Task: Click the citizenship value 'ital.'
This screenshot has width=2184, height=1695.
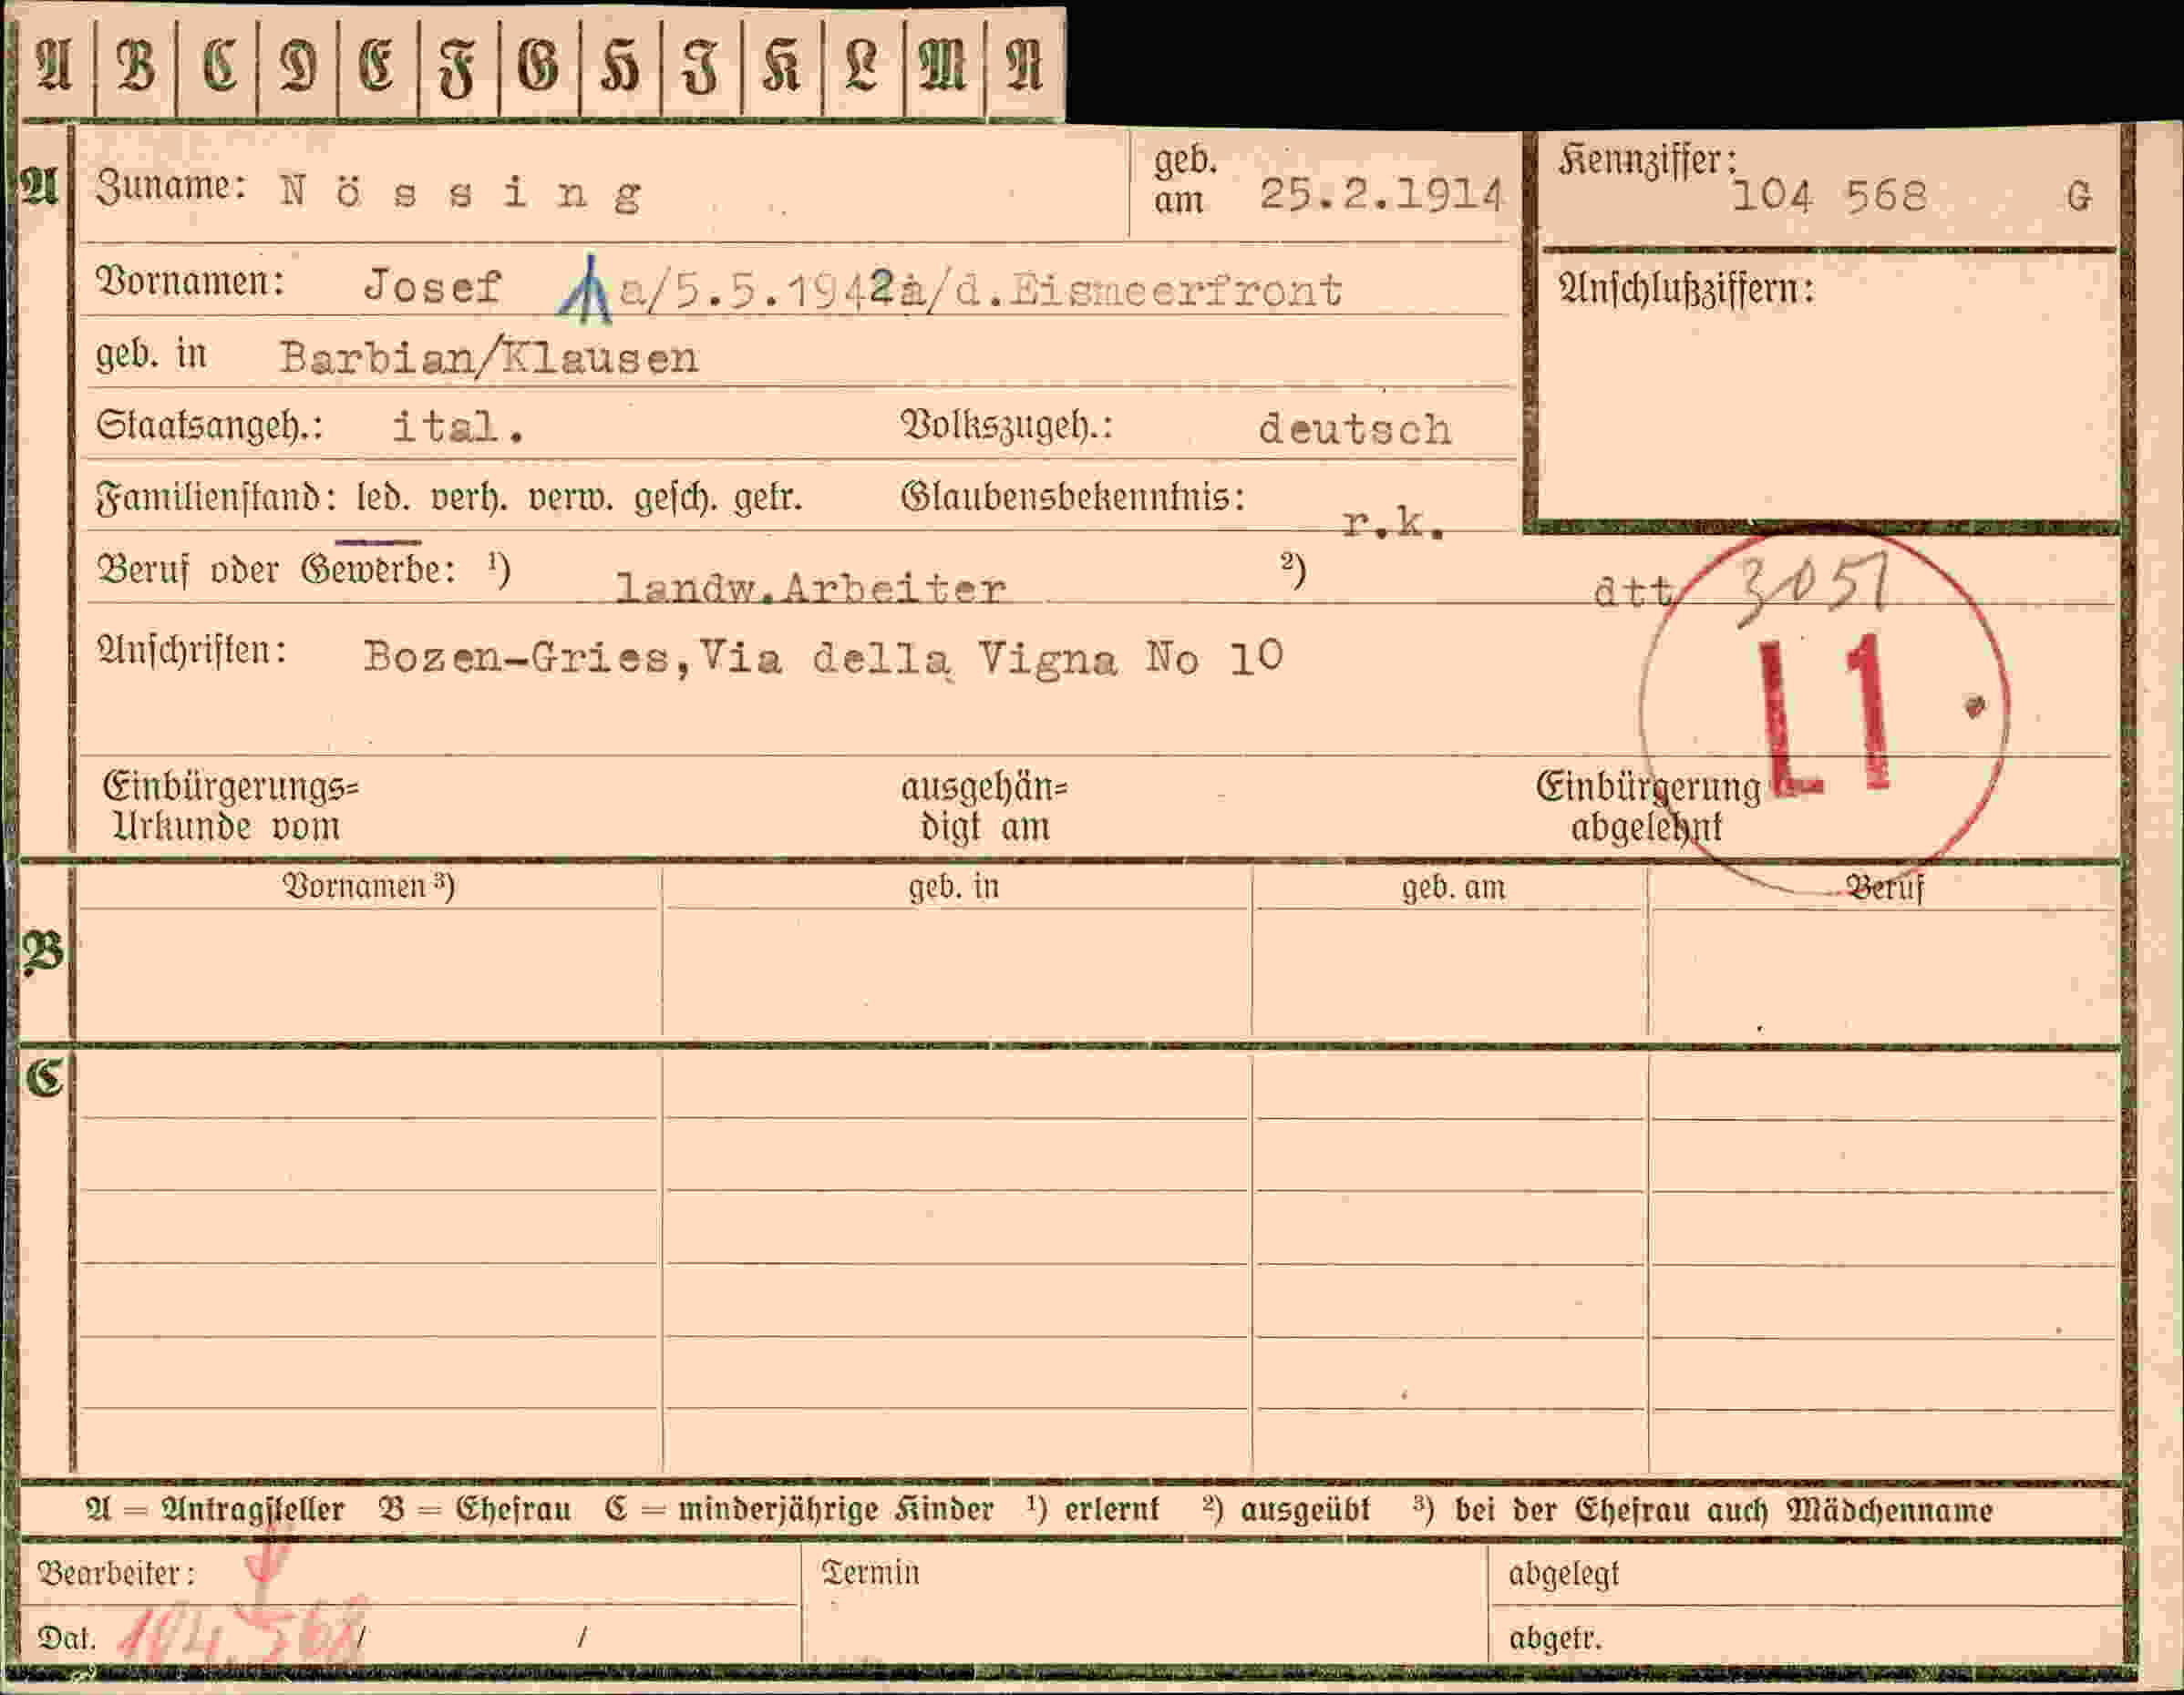Action: click(458, 427)
